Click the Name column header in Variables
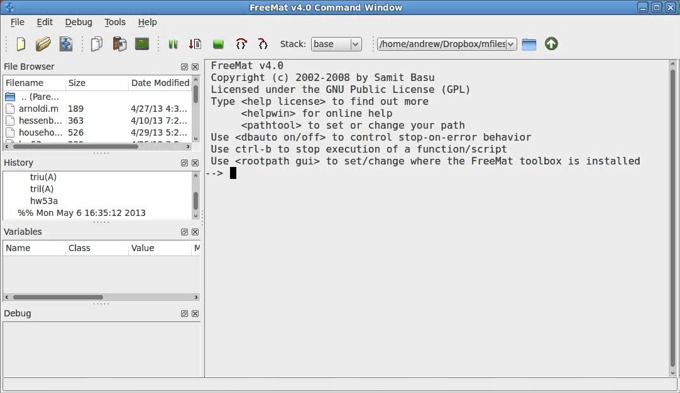The width and height of the screenshot is (680, 393). (x=35, y=248)
